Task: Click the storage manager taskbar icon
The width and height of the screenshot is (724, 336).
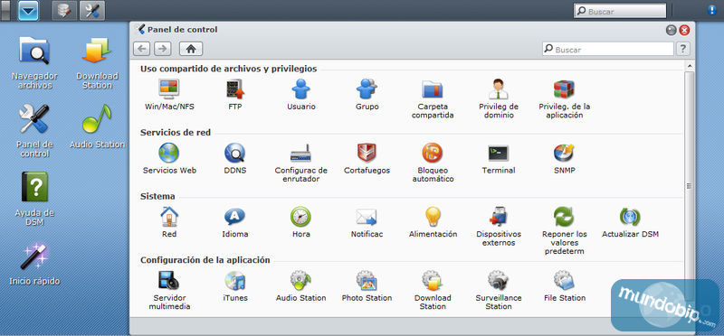Action: (x=64, y=11)
